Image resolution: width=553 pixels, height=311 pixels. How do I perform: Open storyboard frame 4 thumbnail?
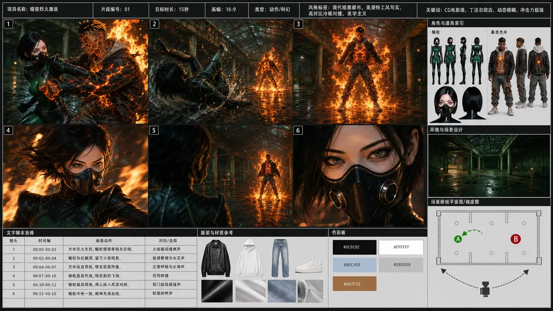pyautogui.click(x=76, y=176)
